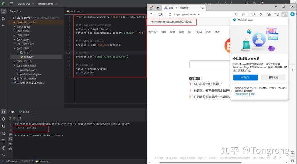The image size is (297, 164).
Task: Print the Run console output
Action: point(11,144)
